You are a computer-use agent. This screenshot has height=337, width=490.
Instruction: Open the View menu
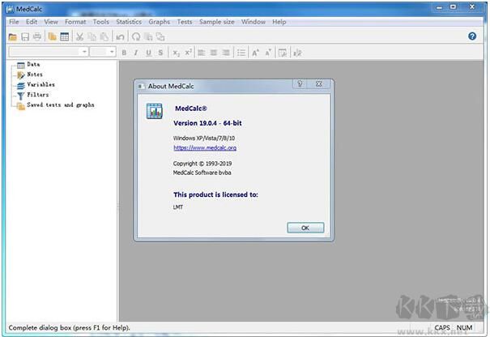coord(51,22)
